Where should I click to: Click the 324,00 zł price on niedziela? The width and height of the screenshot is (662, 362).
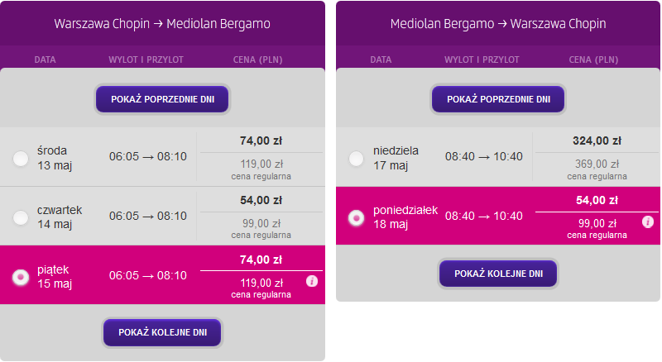[597, 141]
